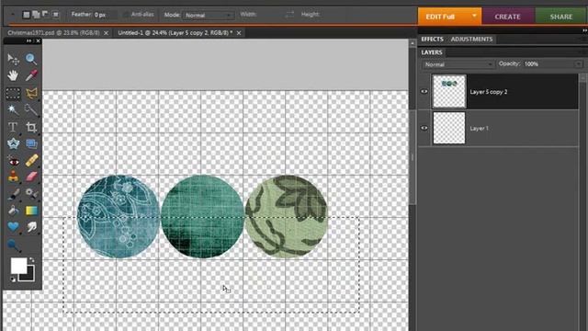The width and height of the screenshot is (588, 331).
Task: Select the Spot Healing bandage tool
Action: pos(31,161)
